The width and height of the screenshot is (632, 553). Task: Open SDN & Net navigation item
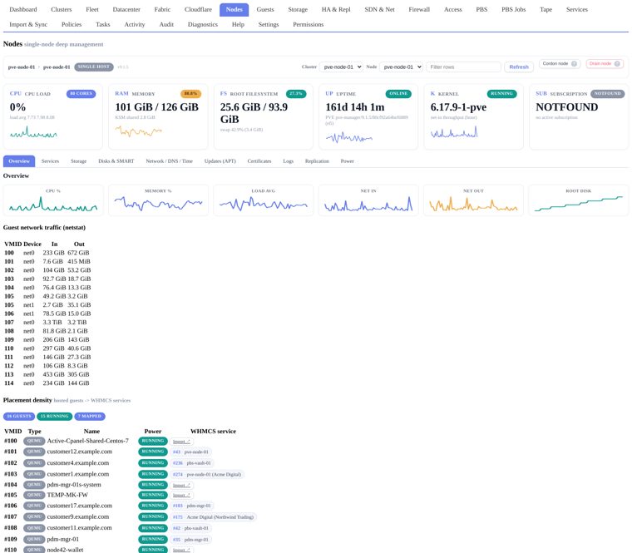coord(379,9)
